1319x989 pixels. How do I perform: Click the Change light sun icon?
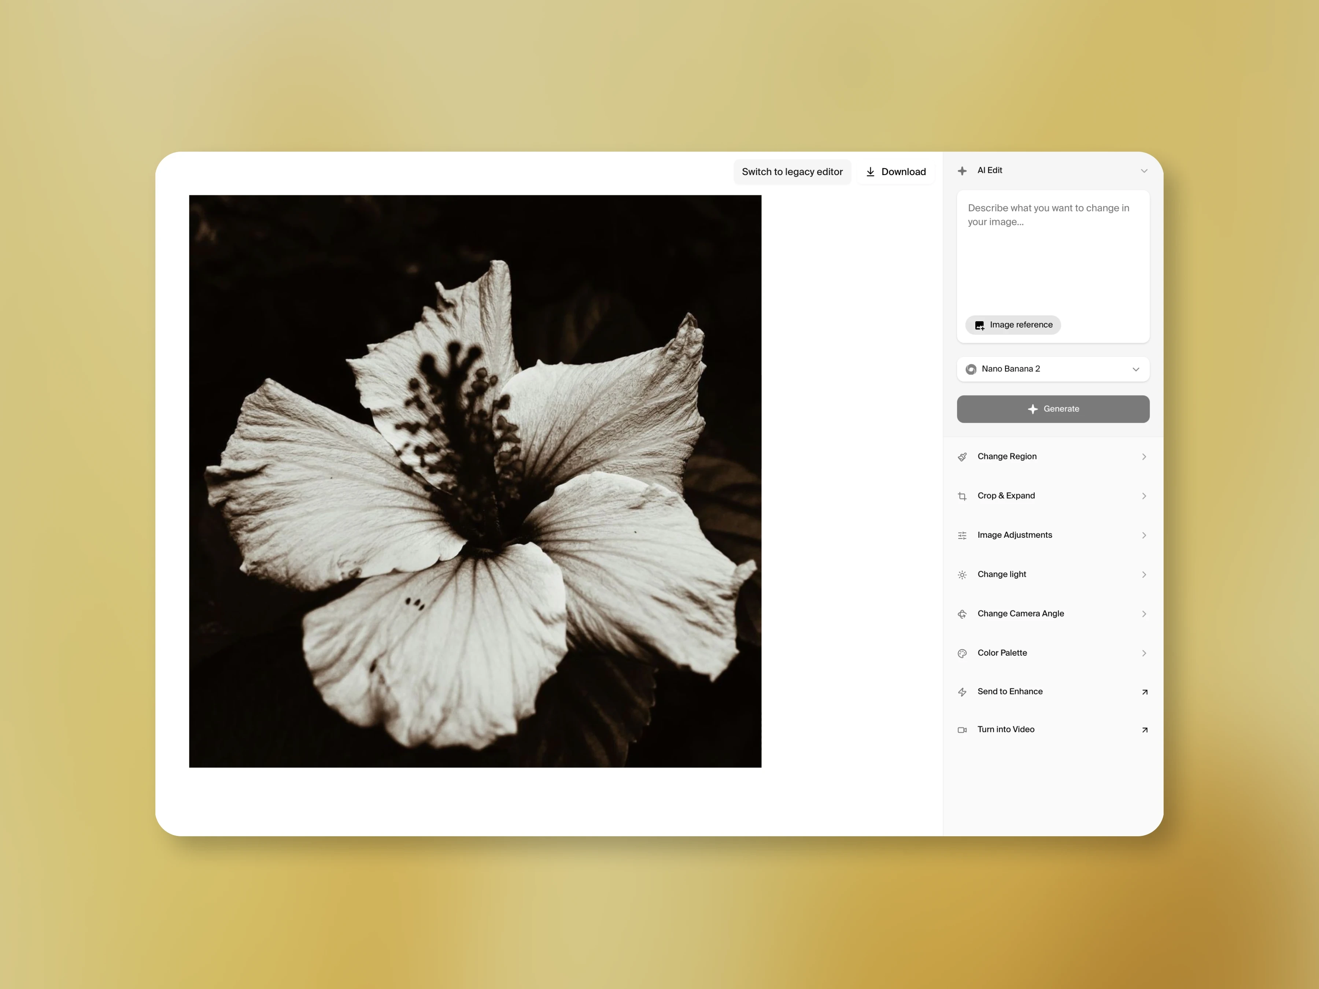pos(962,575)
